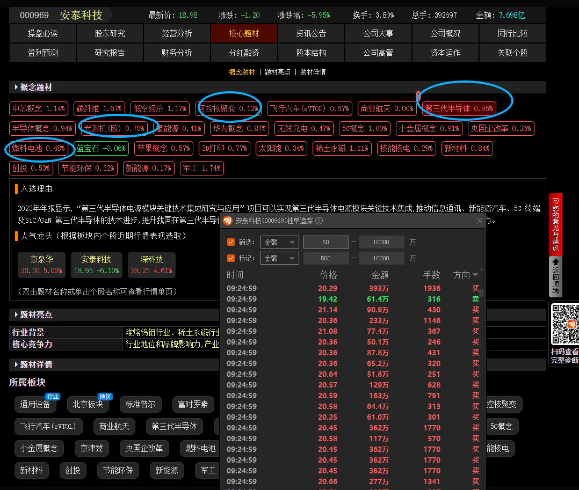Click the 通用设备 industry sector pill
This screenshot has width=579, height=490.
click(35, 405)
